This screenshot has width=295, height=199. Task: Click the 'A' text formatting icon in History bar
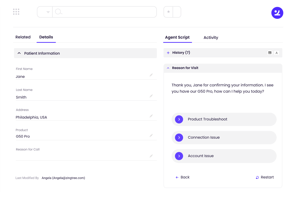(276, 53)
